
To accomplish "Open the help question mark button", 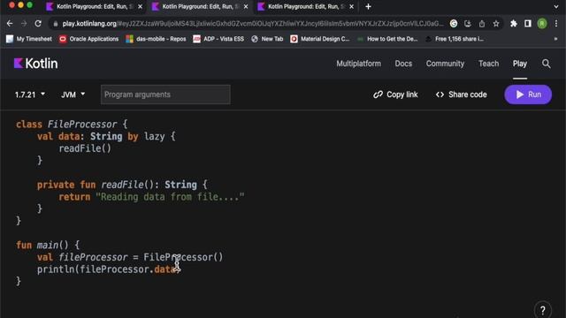I will 542,310.
